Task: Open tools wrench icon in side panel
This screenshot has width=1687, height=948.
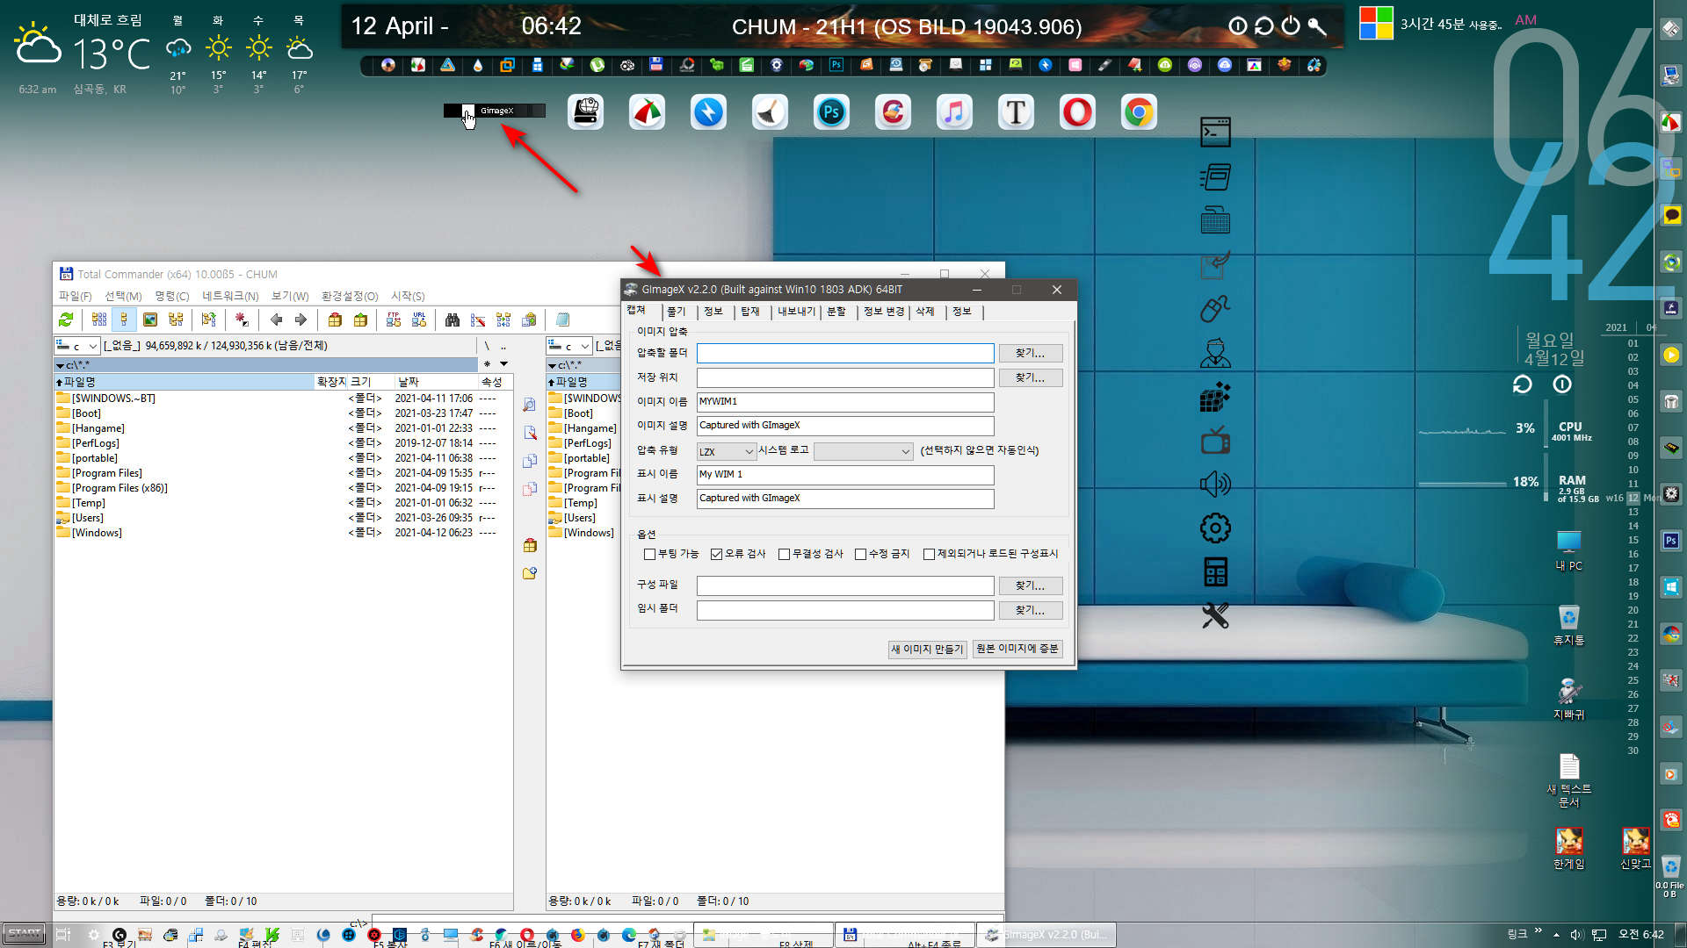Action: (x=1215, y=616)
